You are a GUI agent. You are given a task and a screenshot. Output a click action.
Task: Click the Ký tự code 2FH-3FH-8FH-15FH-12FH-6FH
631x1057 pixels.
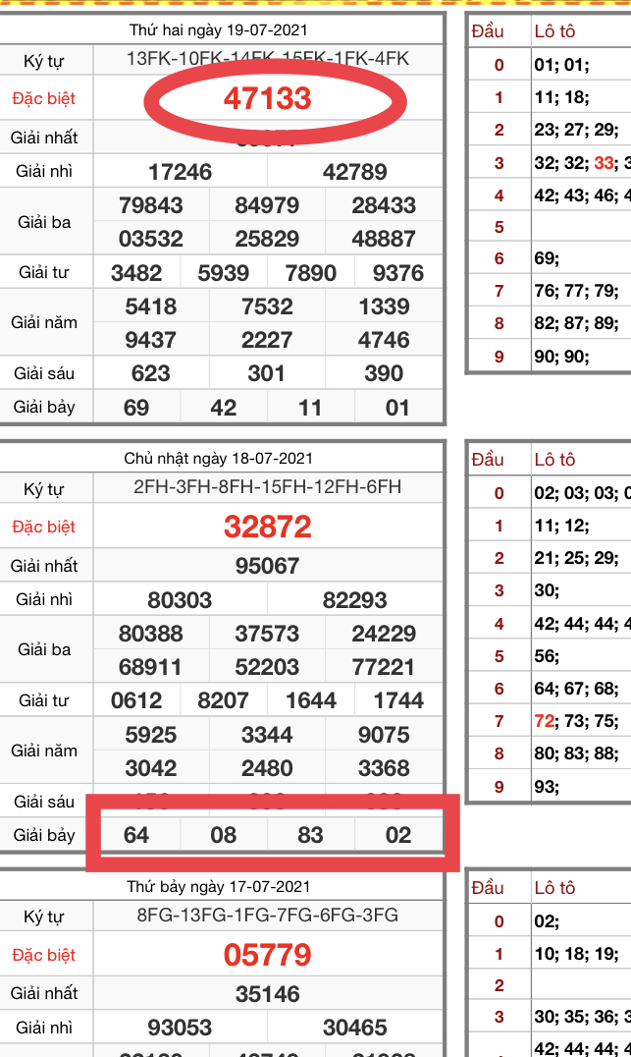[x=267, y=487]
